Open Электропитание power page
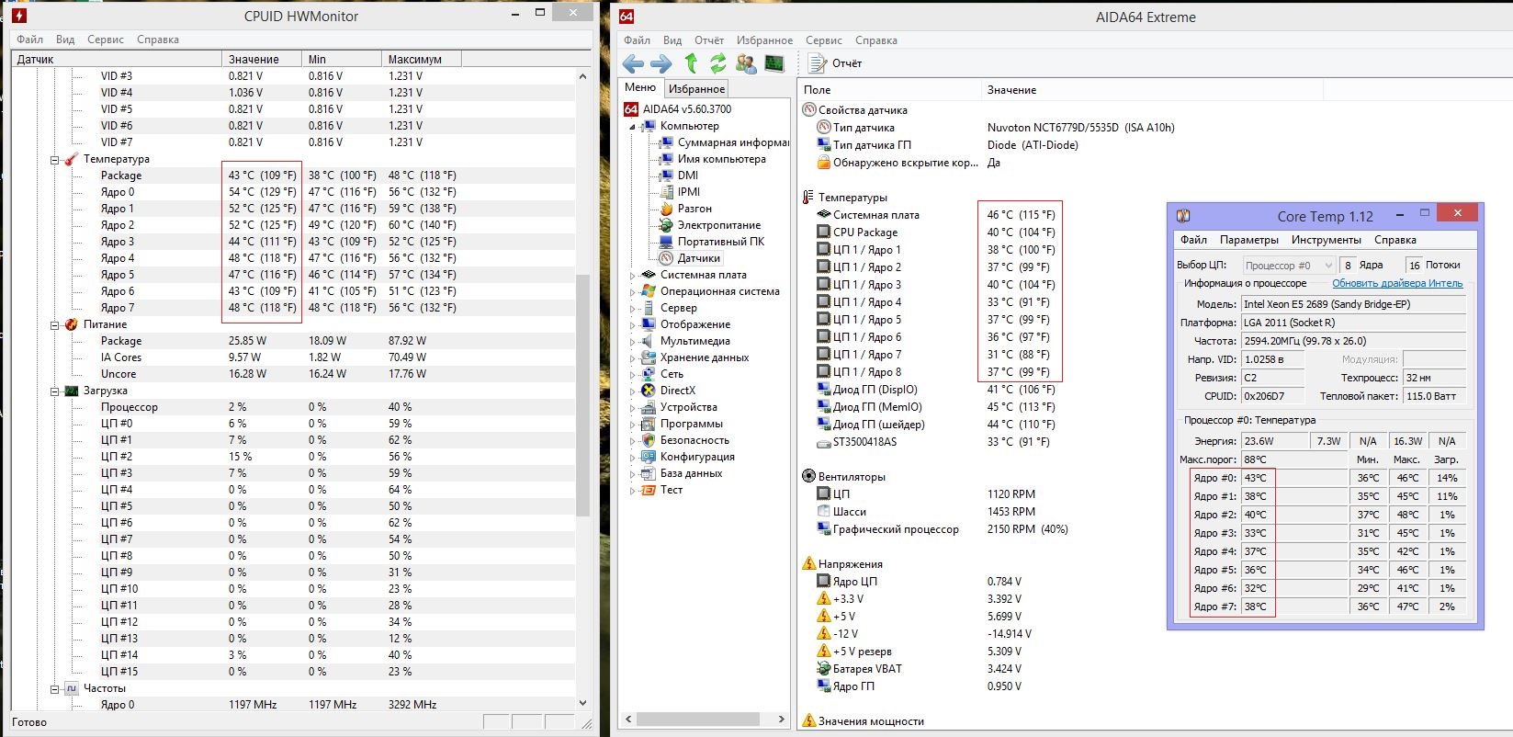 point(710,225)
